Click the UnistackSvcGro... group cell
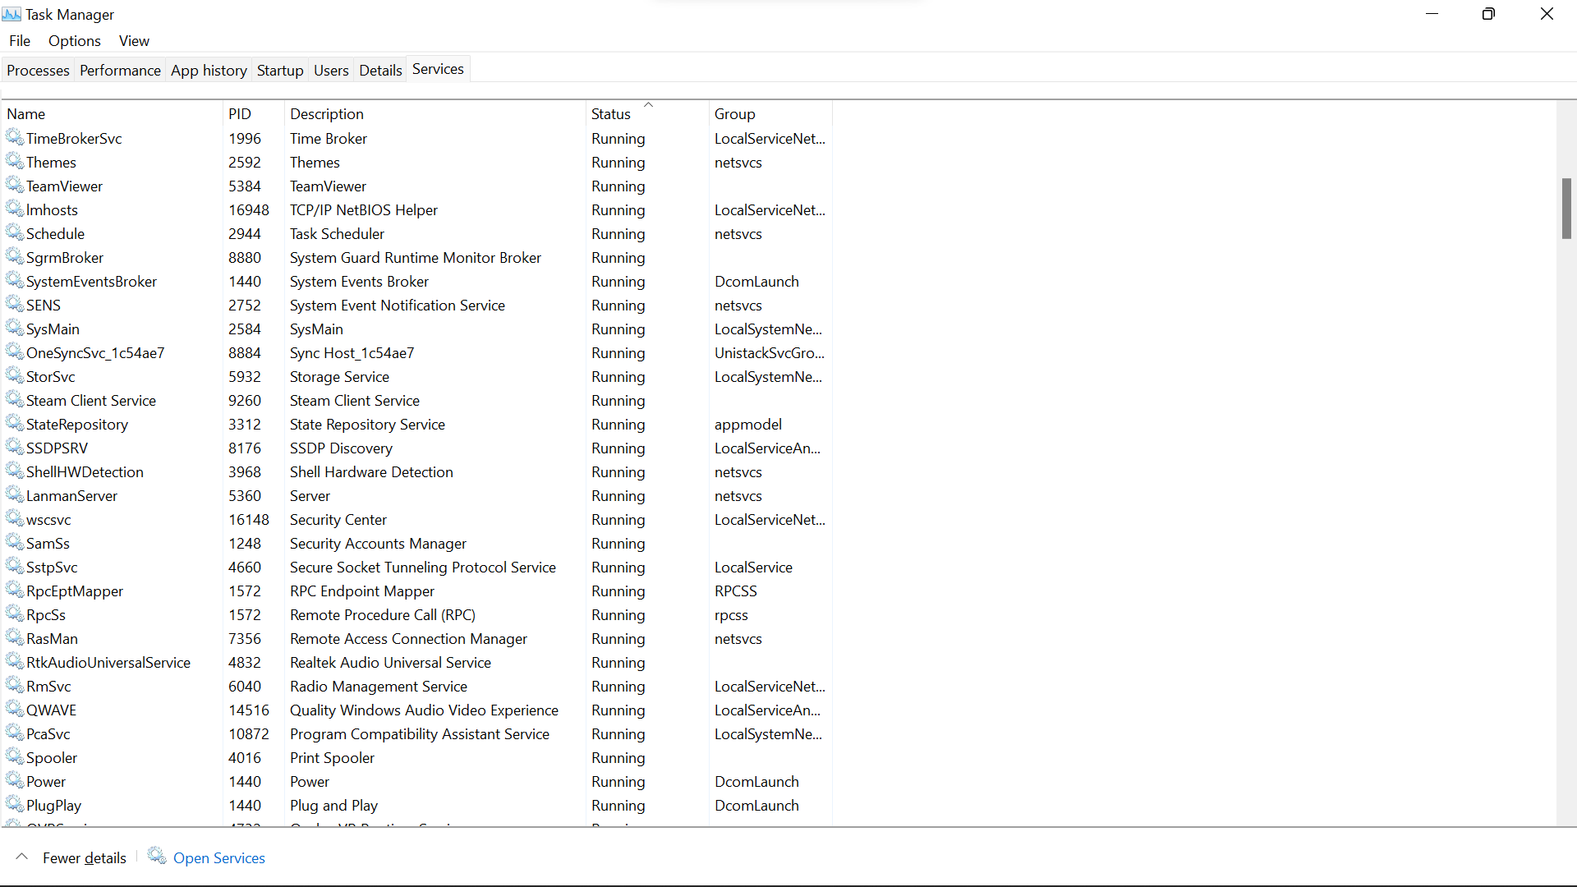 tap(769, 353)
